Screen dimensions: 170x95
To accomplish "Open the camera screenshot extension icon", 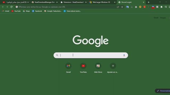I will [136, 7].
